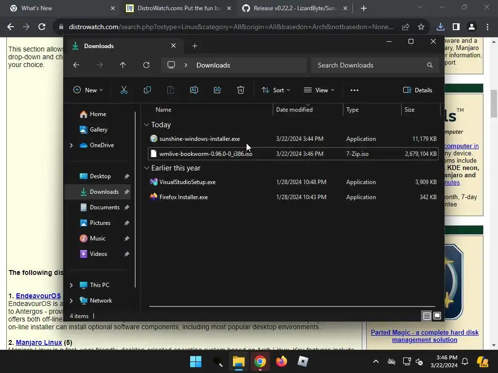Expand This PC in navigation pane
This screenshot has height=373, width=498.
[x=71, y=285]
